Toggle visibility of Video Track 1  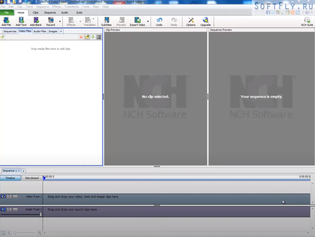point(3,196)
